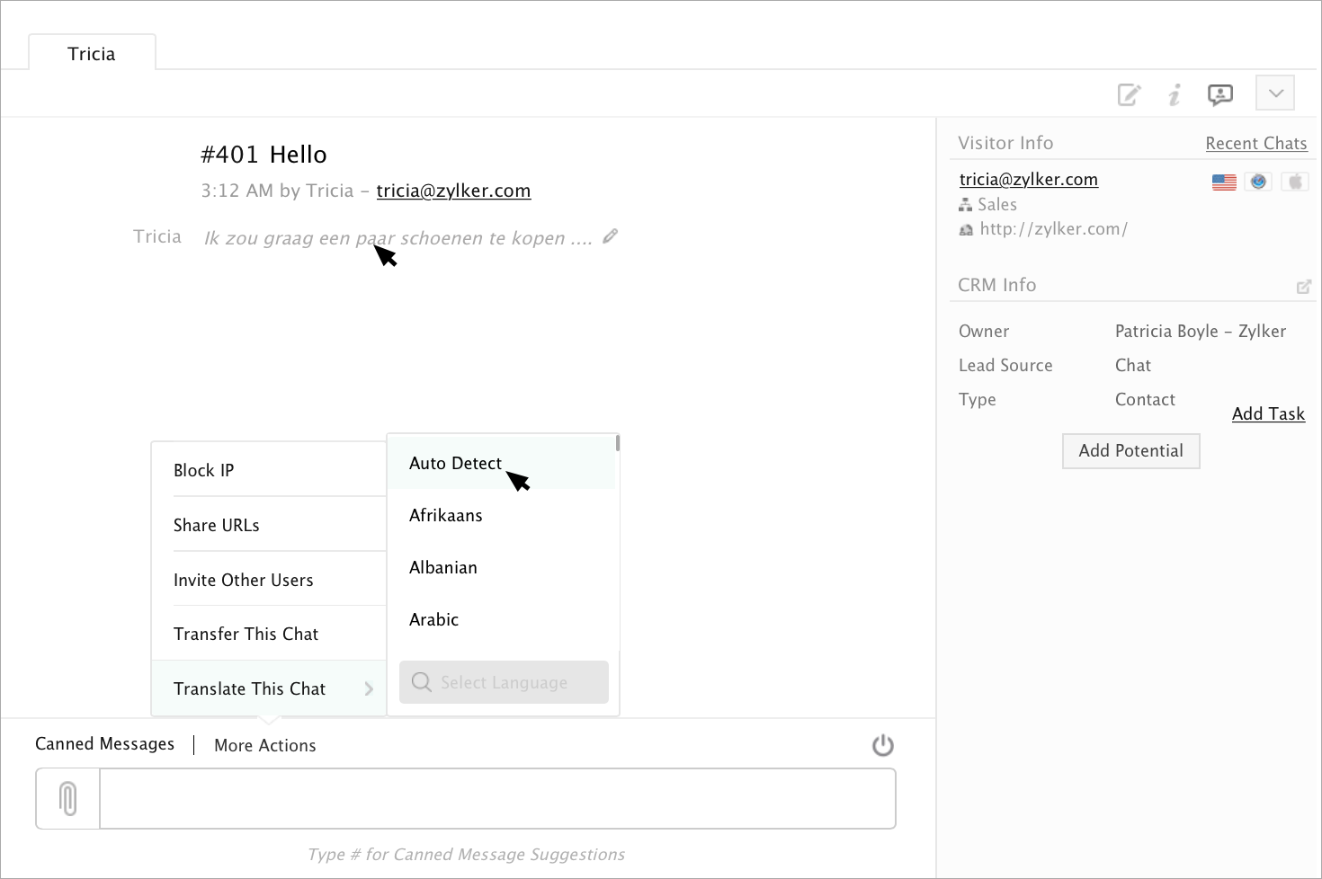1322x879 pixels.
Task: Select Auto Detect language option
Action: pyautogui.click(x=455, y=463)
